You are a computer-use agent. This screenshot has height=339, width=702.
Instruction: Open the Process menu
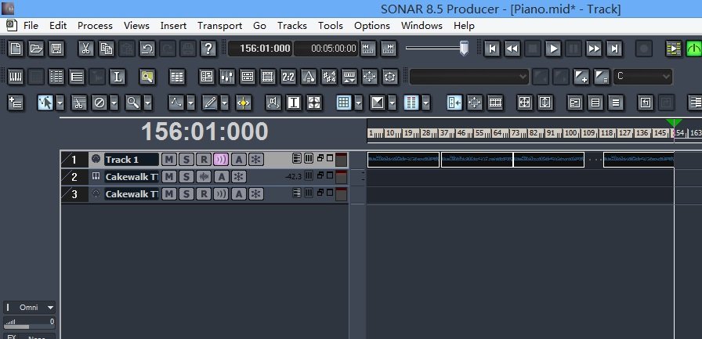(95, 26)
